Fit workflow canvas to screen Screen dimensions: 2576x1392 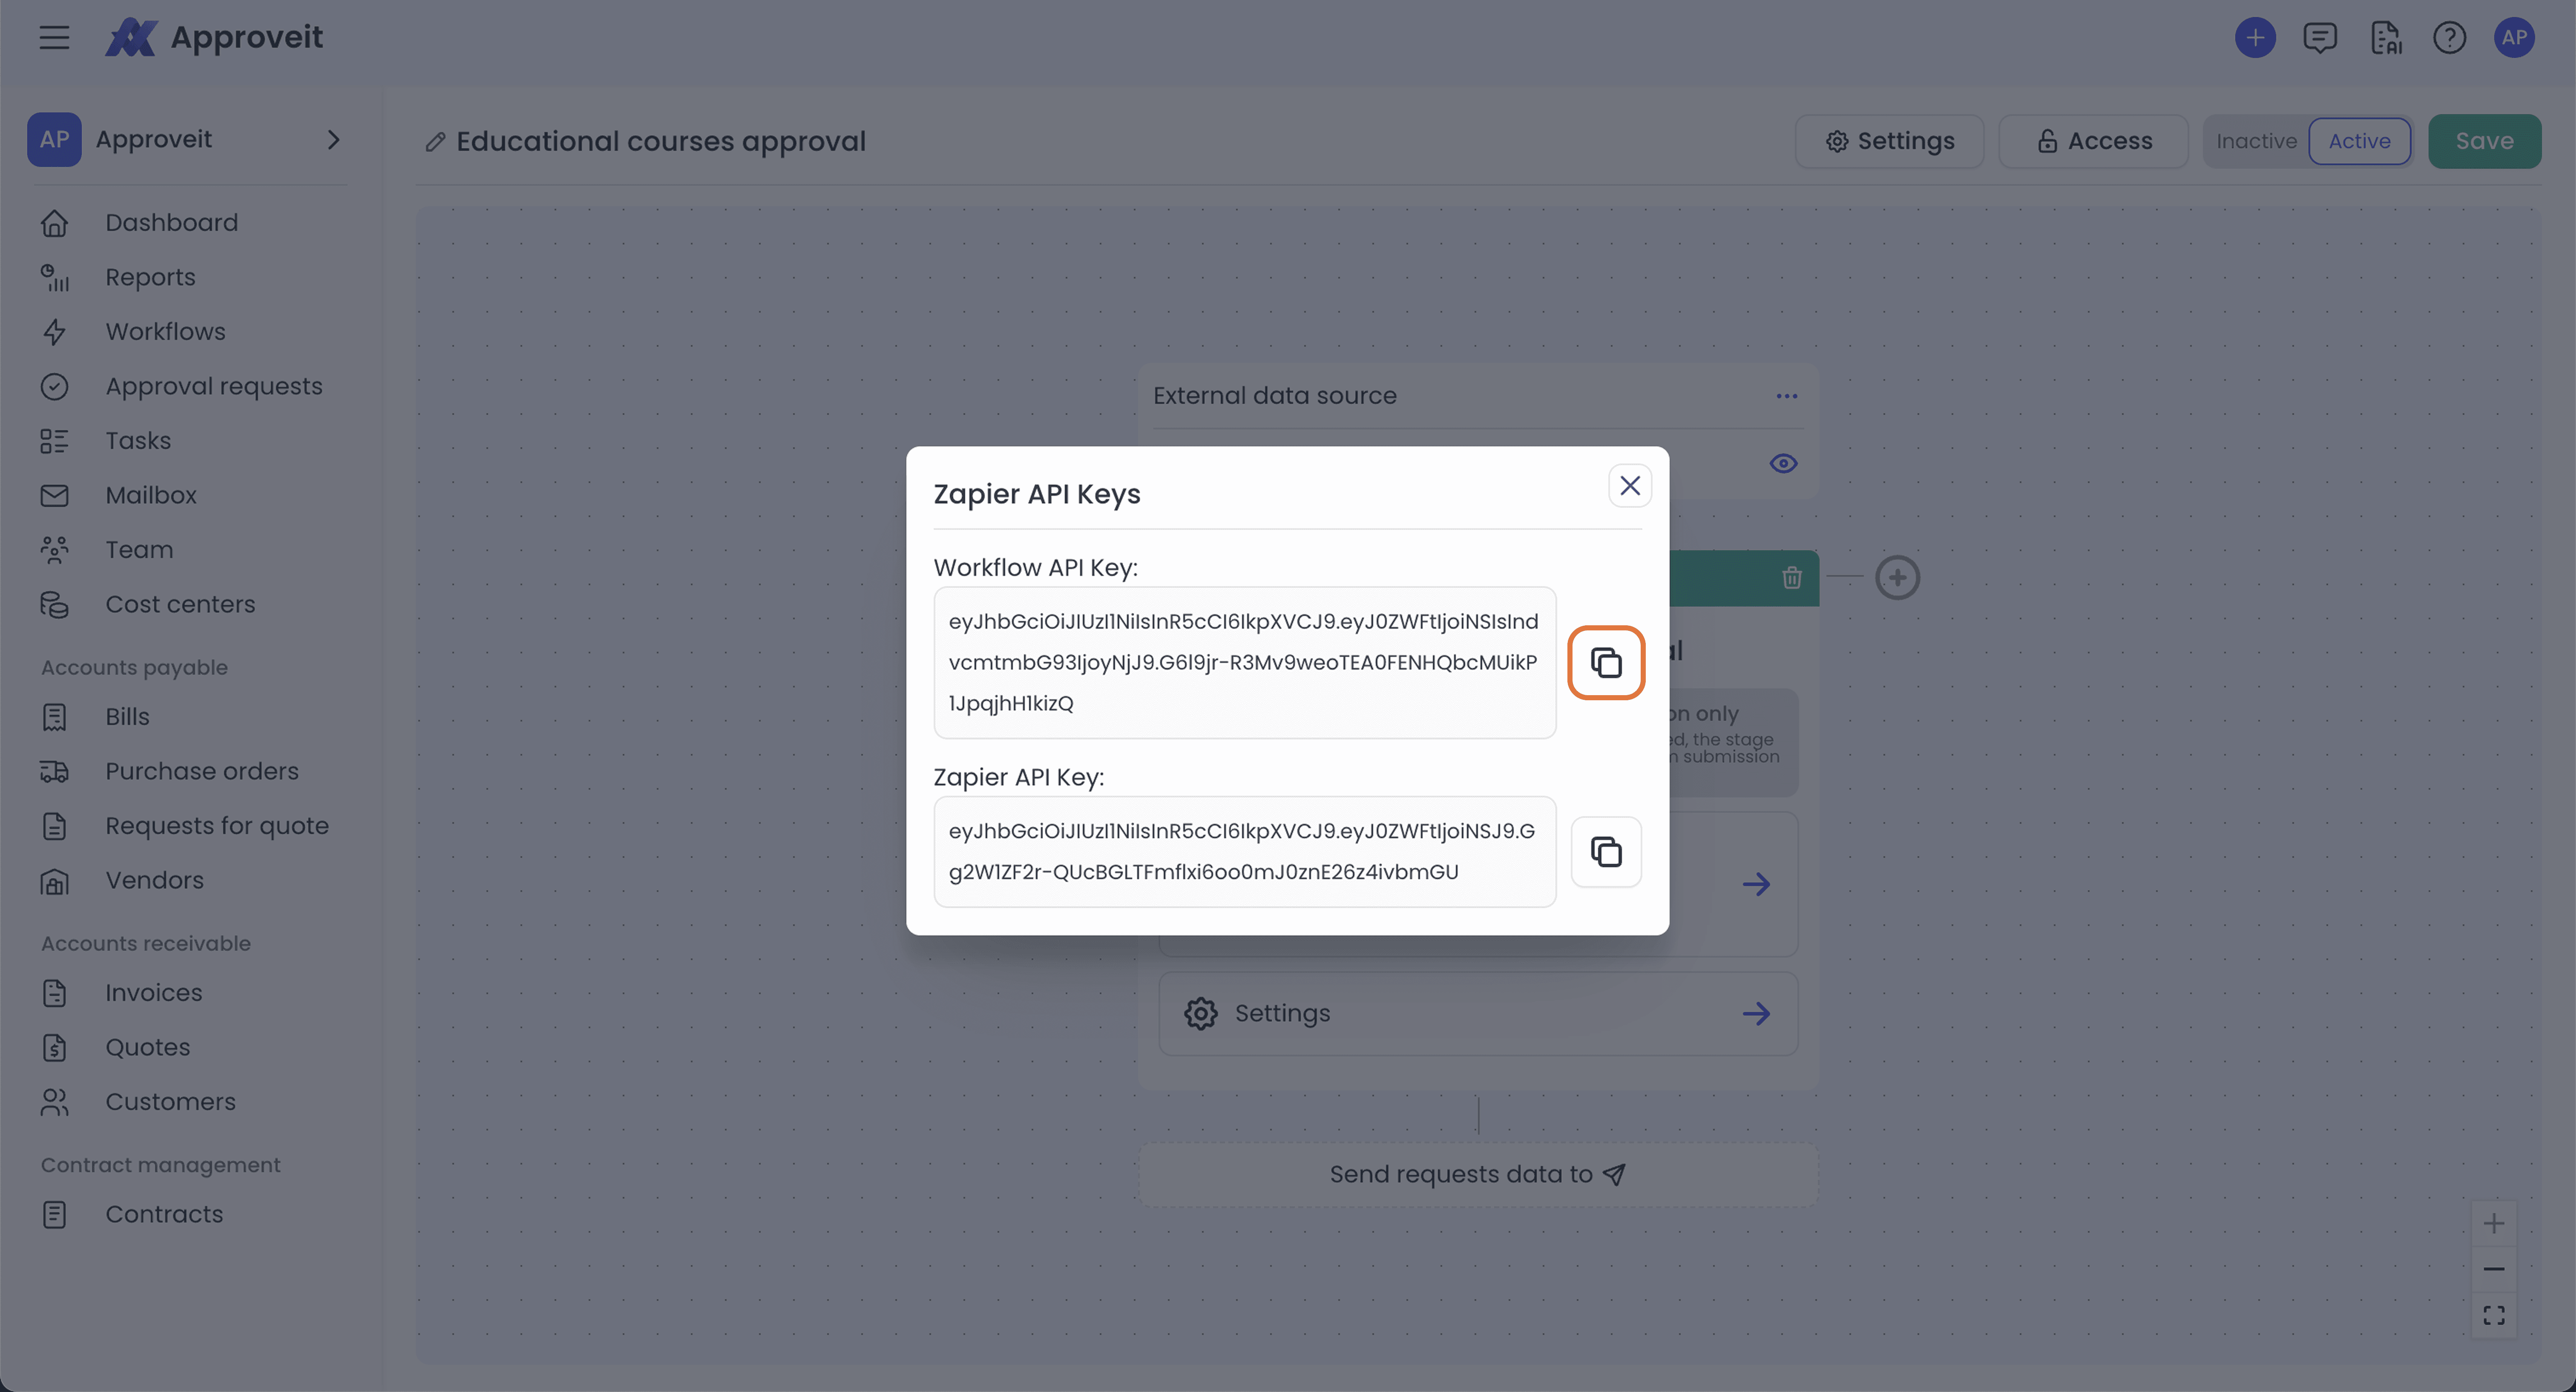pyautogui.click(x=2494, y=1315)
